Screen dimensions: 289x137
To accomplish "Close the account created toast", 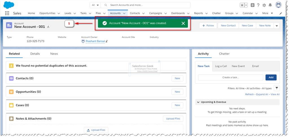I will (183, 23).
